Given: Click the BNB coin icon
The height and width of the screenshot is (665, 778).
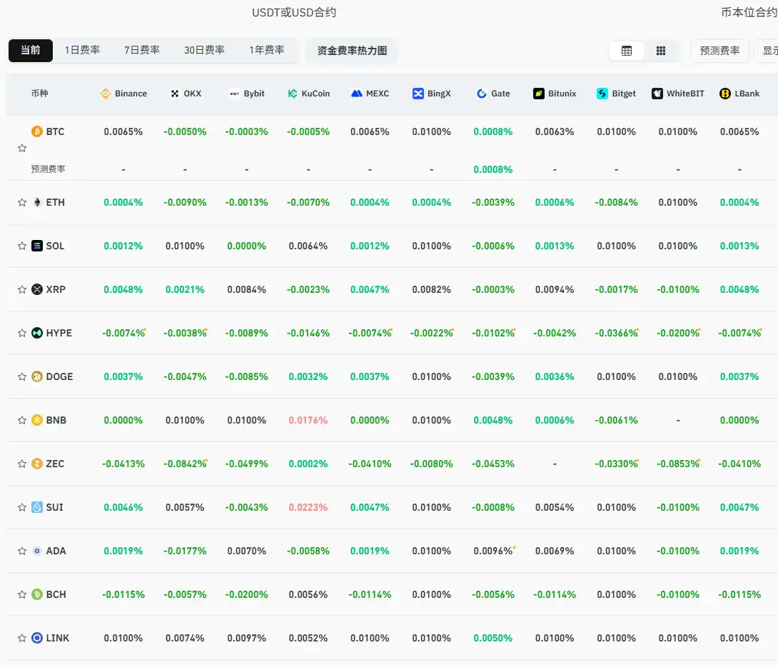Looking at the screenshot, I should (37, 420).
